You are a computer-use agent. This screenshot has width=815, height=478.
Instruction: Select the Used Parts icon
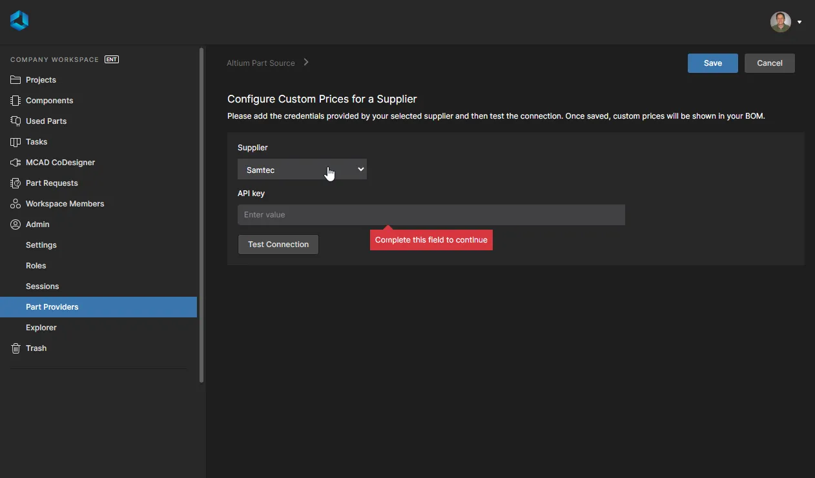coord(15,121)
